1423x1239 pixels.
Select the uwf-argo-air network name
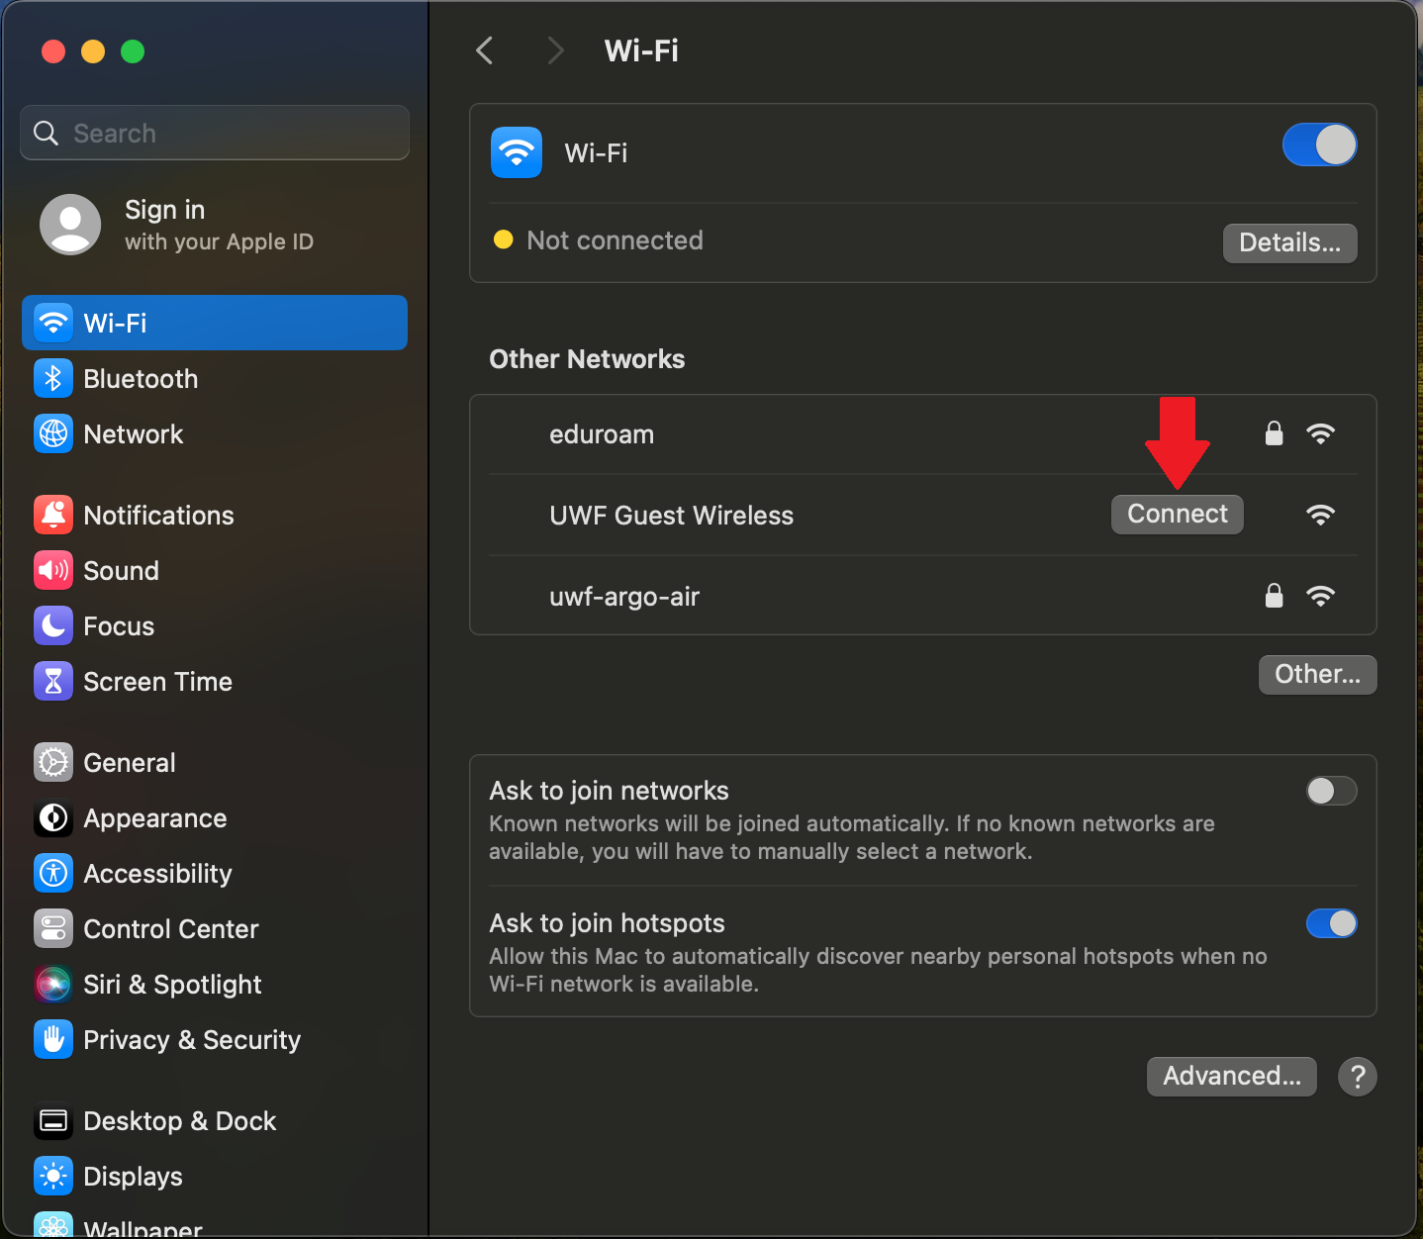624,596
